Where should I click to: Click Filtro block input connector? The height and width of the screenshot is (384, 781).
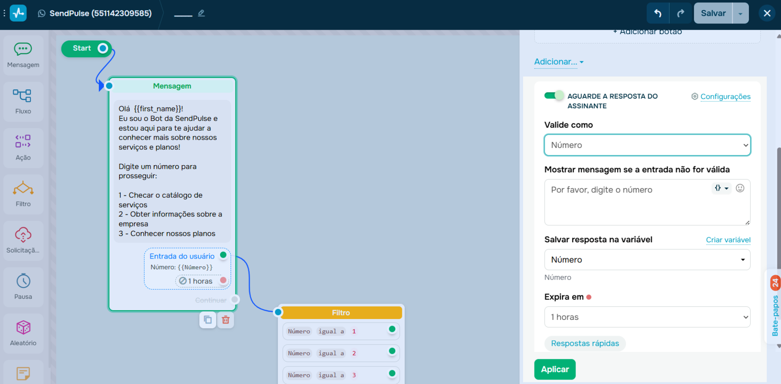pos(278,312)
